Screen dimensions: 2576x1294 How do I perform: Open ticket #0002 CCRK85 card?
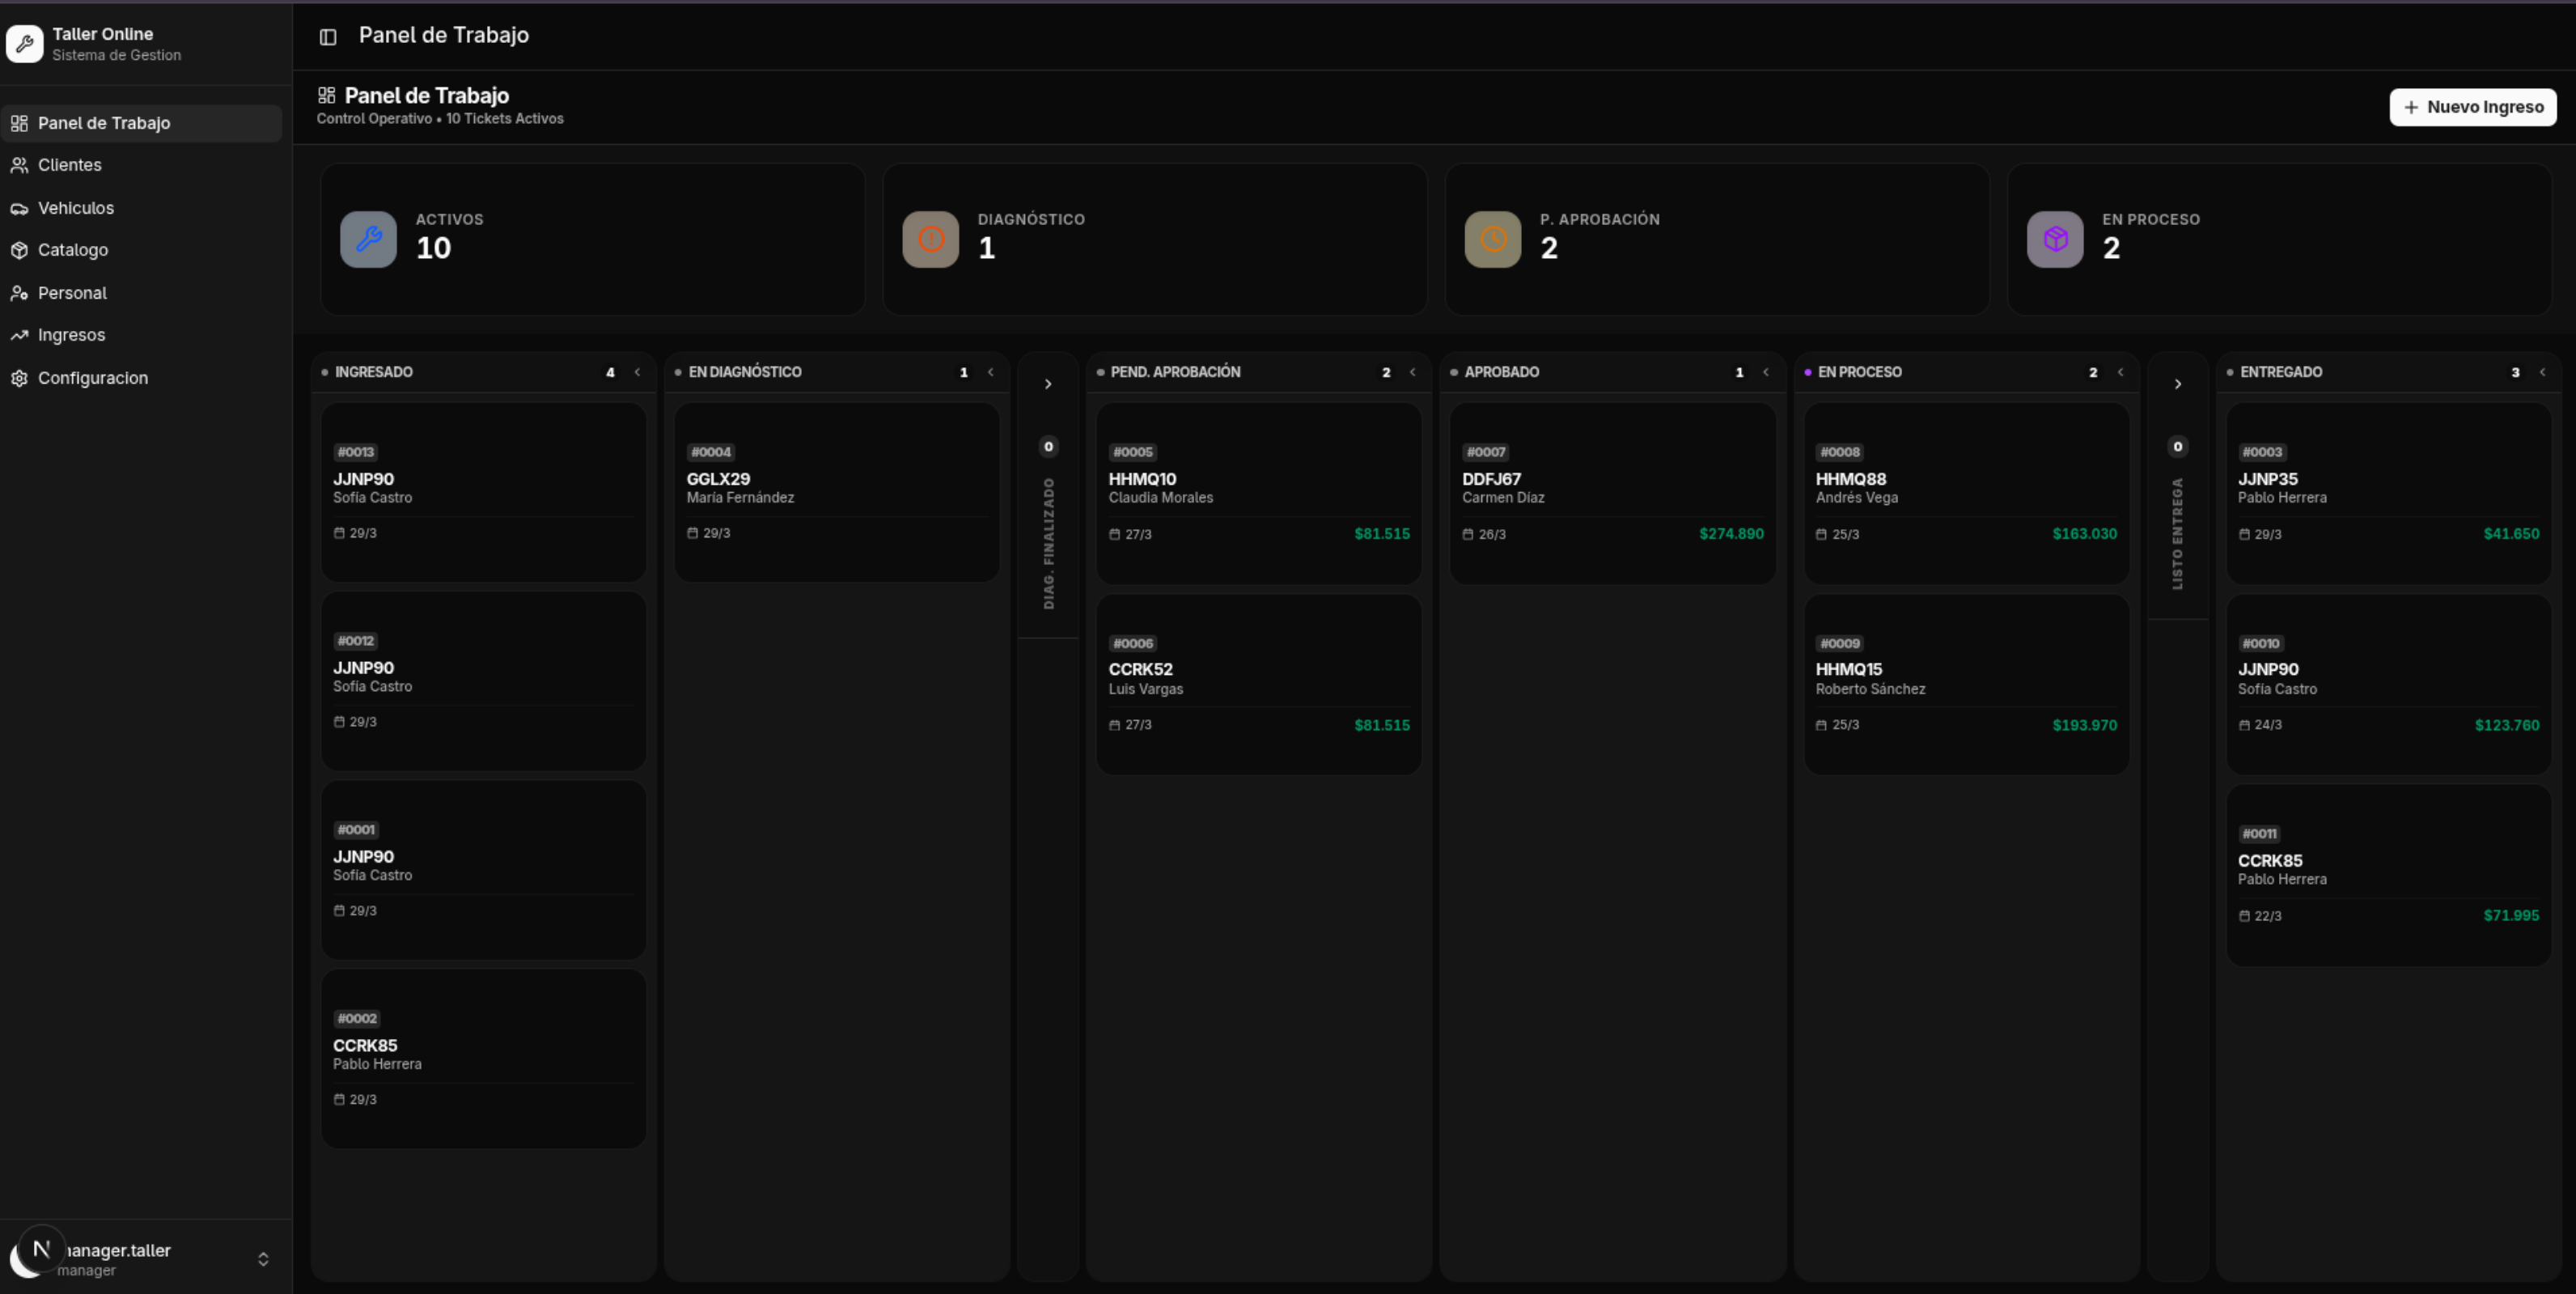coord(483,1059)
